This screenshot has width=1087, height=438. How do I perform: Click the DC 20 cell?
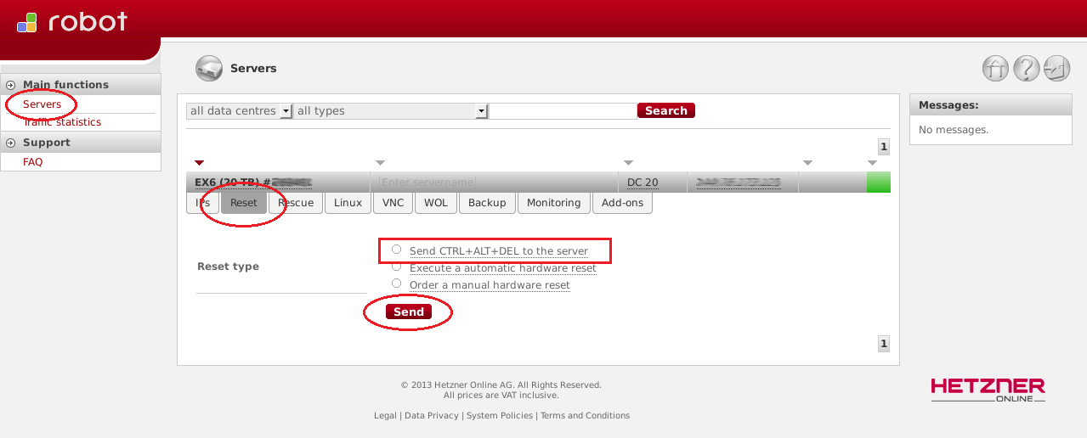tap(643, 182)
